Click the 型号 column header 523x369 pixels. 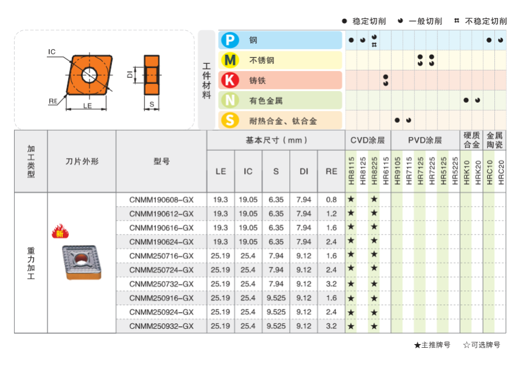click(161, 162)
